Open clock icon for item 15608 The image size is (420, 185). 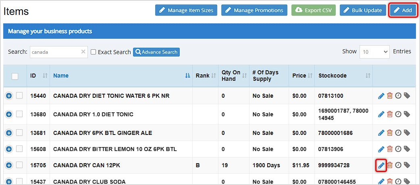398,149
